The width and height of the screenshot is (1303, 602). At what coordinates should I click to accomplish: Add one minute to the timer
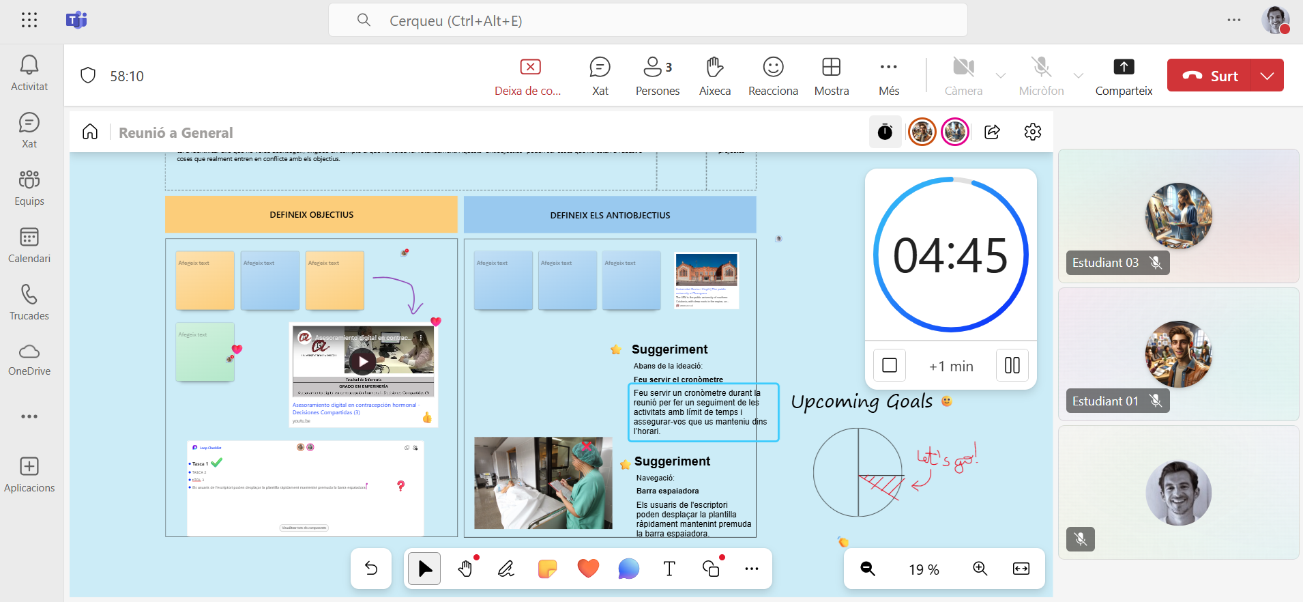tap(951, 366)
